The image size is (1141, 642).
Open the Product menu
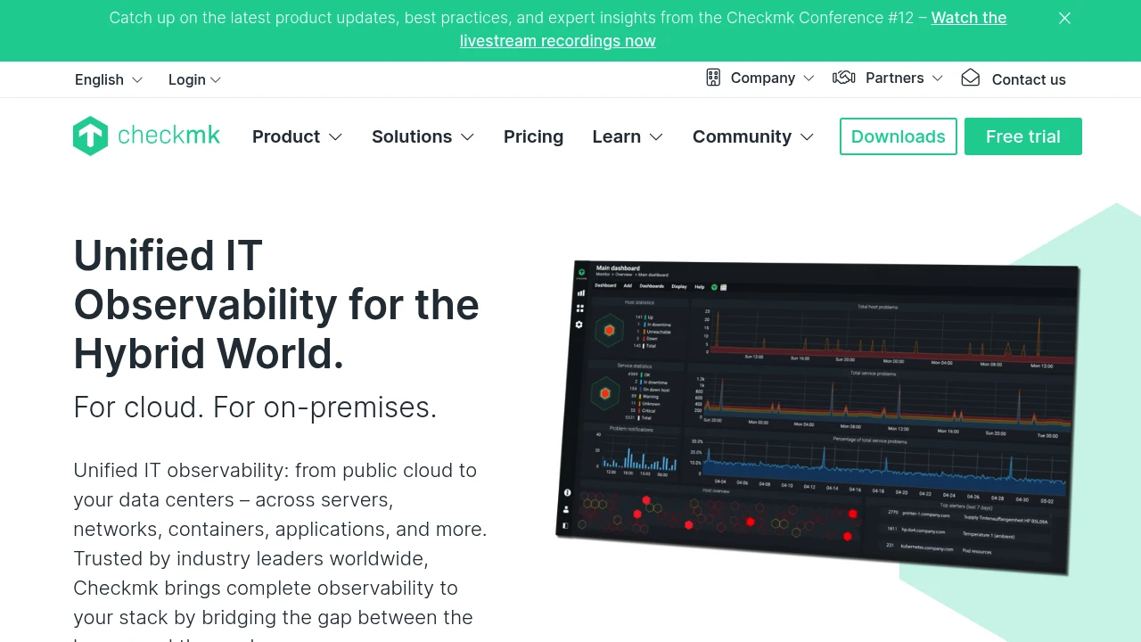click(x=286, y=136)
